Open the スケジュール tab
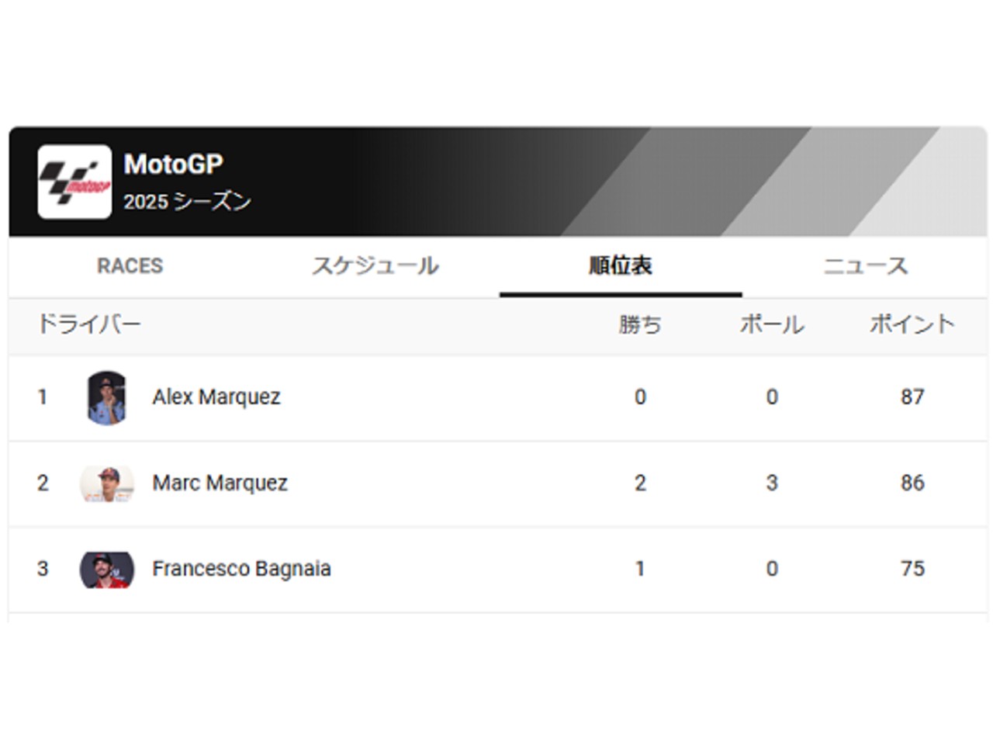 click(x=375, y=266)
